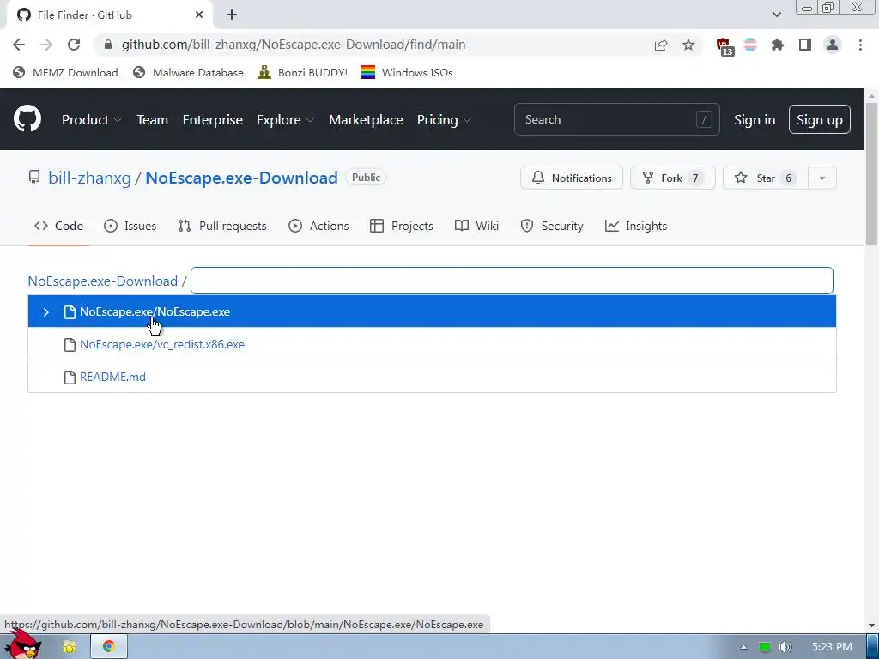Click the Fork count 7
879x659 pixels.
point(695,178)
